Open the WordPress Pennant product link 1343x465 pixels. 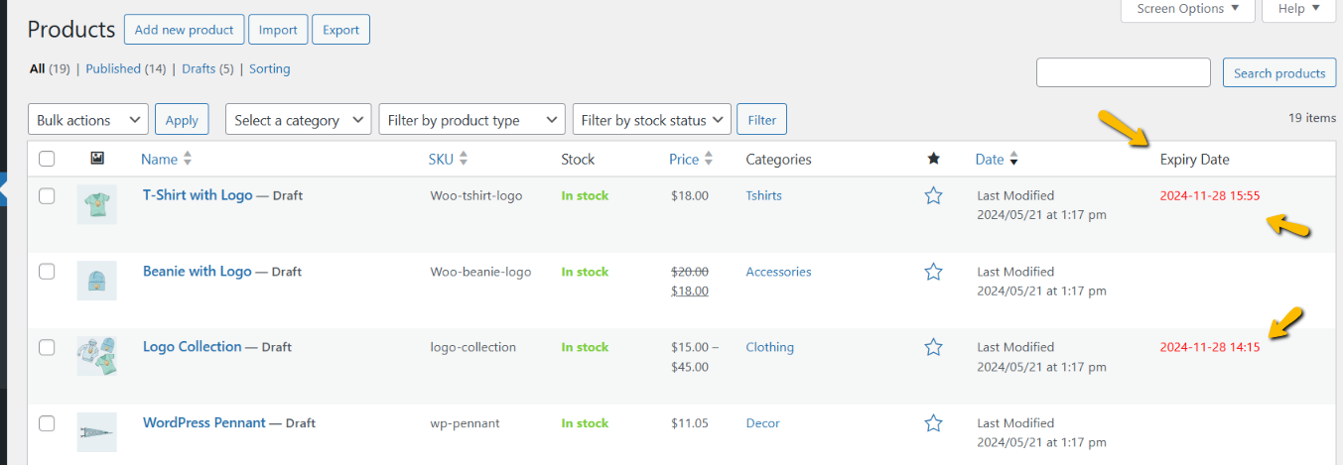pos(204,422)
